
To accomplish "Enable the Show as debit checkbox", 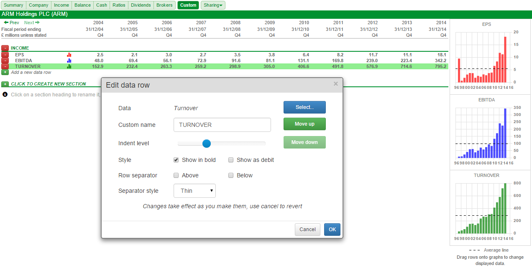I will tap(231, 160).
